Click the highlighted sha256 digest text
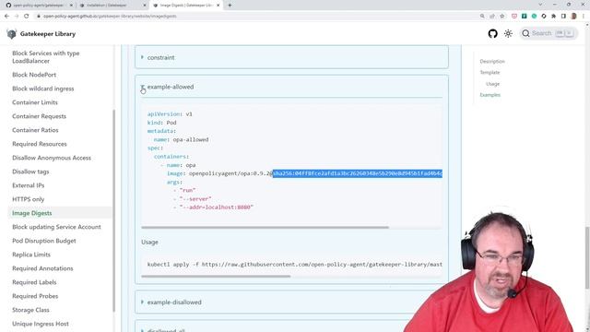 (x=358, y=173)
